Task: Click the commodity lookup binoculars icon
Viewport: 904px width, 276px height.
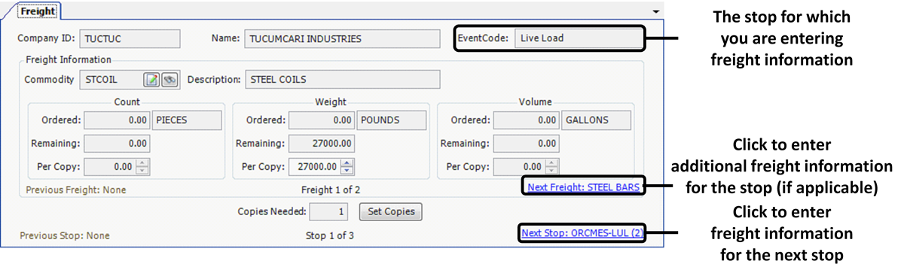Action: [x=169, y=80]
